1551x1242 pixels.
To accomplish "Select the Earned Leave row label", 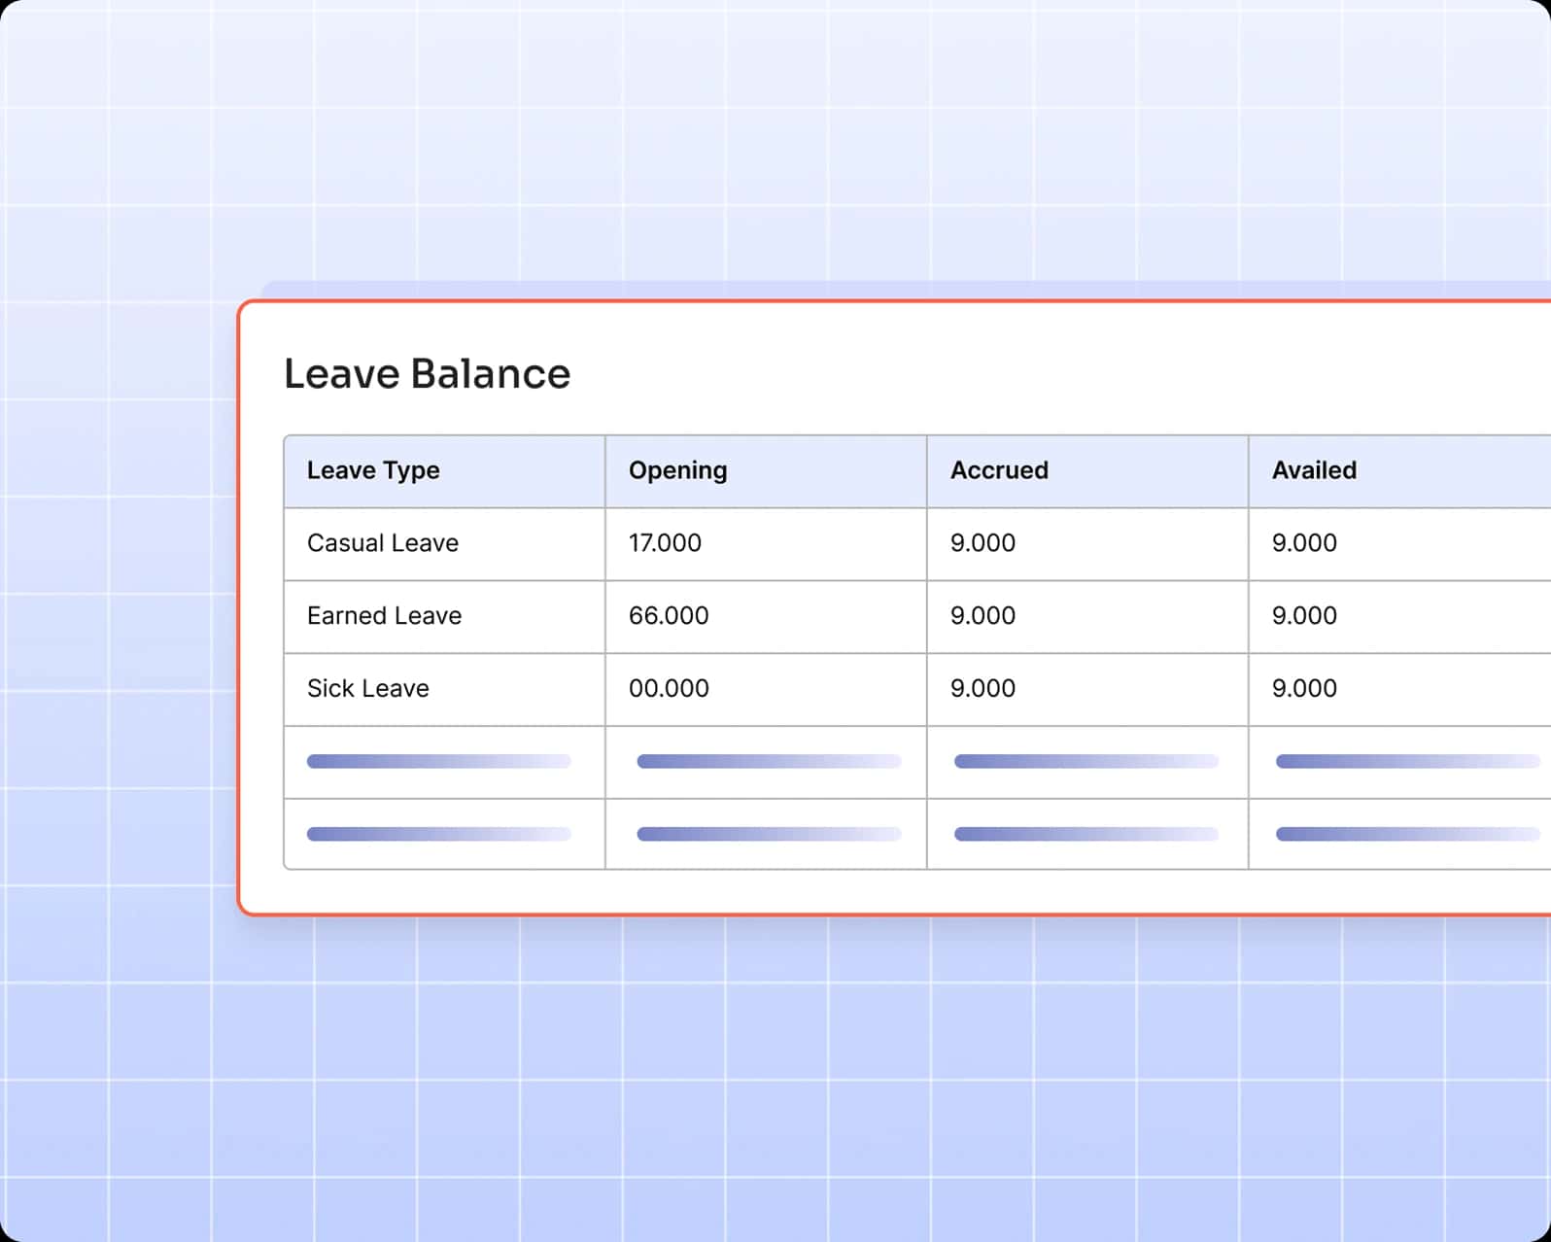I will point(384,616).
